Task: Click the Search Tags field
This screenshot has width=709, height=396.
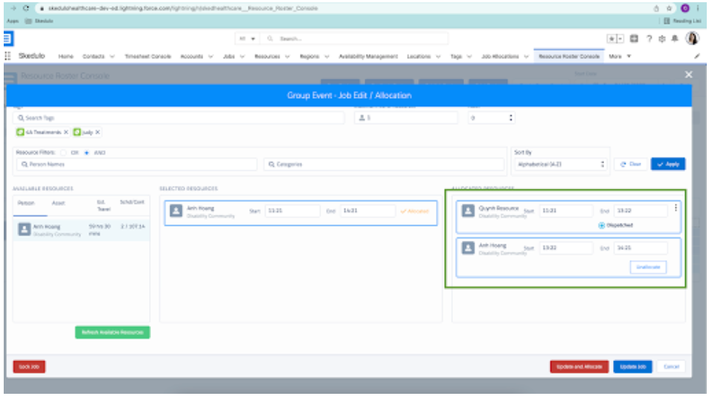Action: tap(179, 118)
